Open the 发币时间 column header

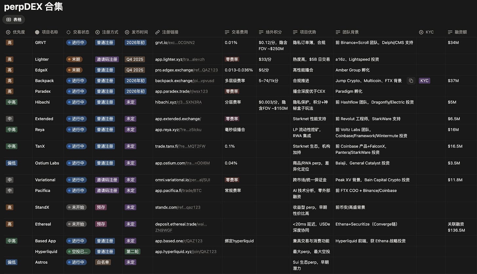(136, 32)
